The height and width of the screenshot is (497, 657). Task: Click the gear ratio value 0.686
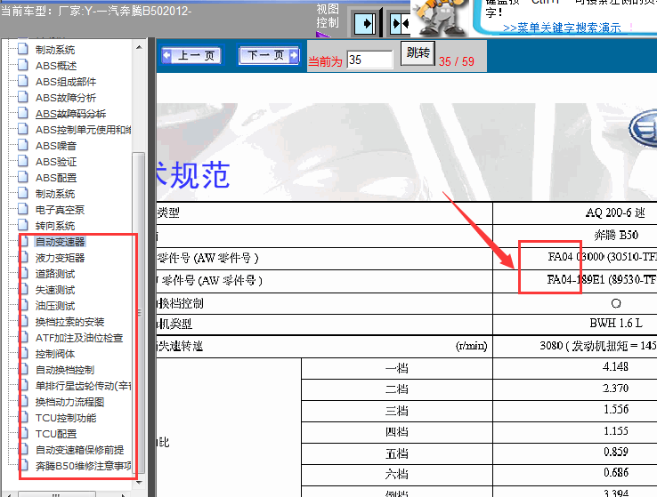pyautogui.click(x=615, y=473)
